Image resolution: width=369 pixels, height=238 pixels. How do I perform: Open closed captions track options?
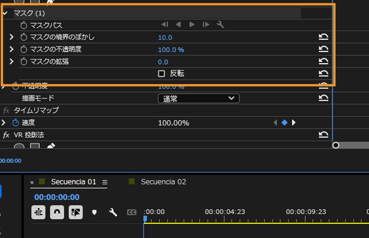coord(131,212)
